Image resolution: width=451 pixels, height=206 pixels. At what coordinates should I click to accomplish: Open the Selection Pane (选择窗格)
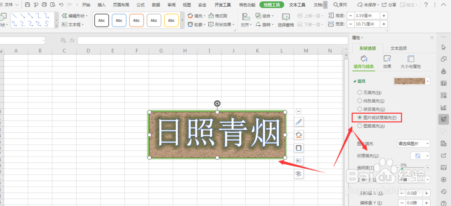[x=285, y=20]
